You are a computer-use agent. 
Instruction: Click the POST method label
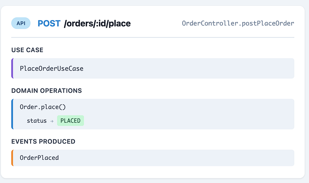coord(49,24)
